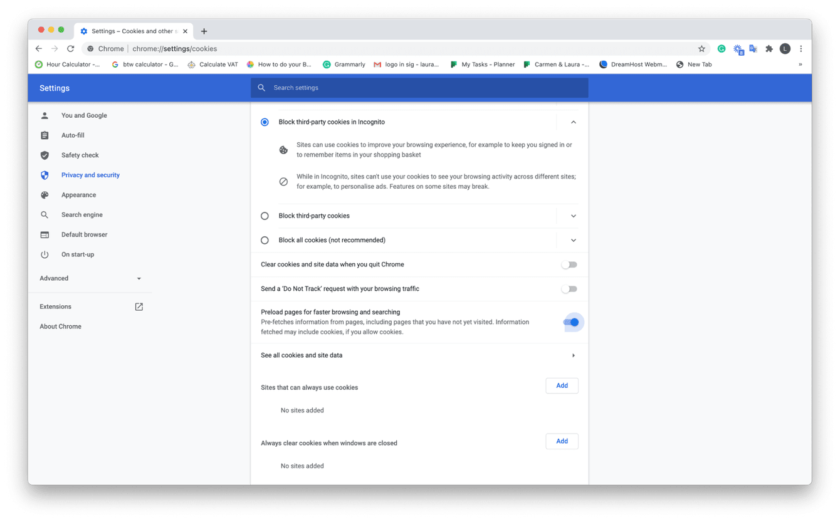The height and width of the screenshot is (522, 840).
Task: Open the Grammarly extension
Action: [x=722, y=48]
